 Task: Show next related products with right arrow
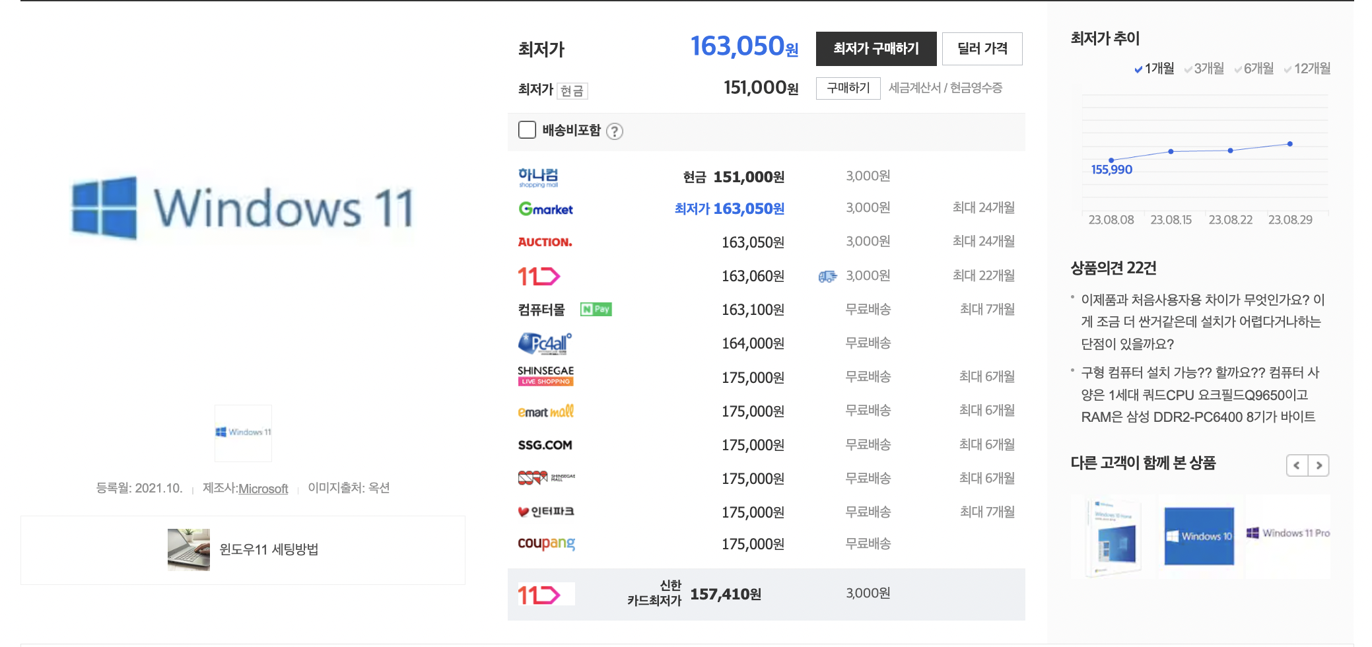point(1319,465)
